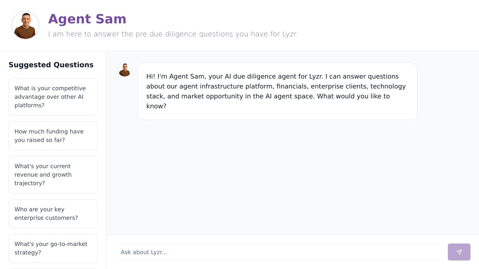Select the competitive advantage suggested question
The width and height of the screenshot is (479, 269).
[53, 97]
